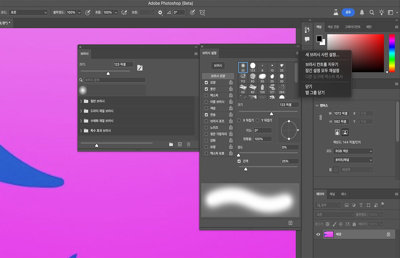The height and width of the screenshot is (258, 400).
Task: Switch to the 채널 tab
Action: click(x=332, y=194)
